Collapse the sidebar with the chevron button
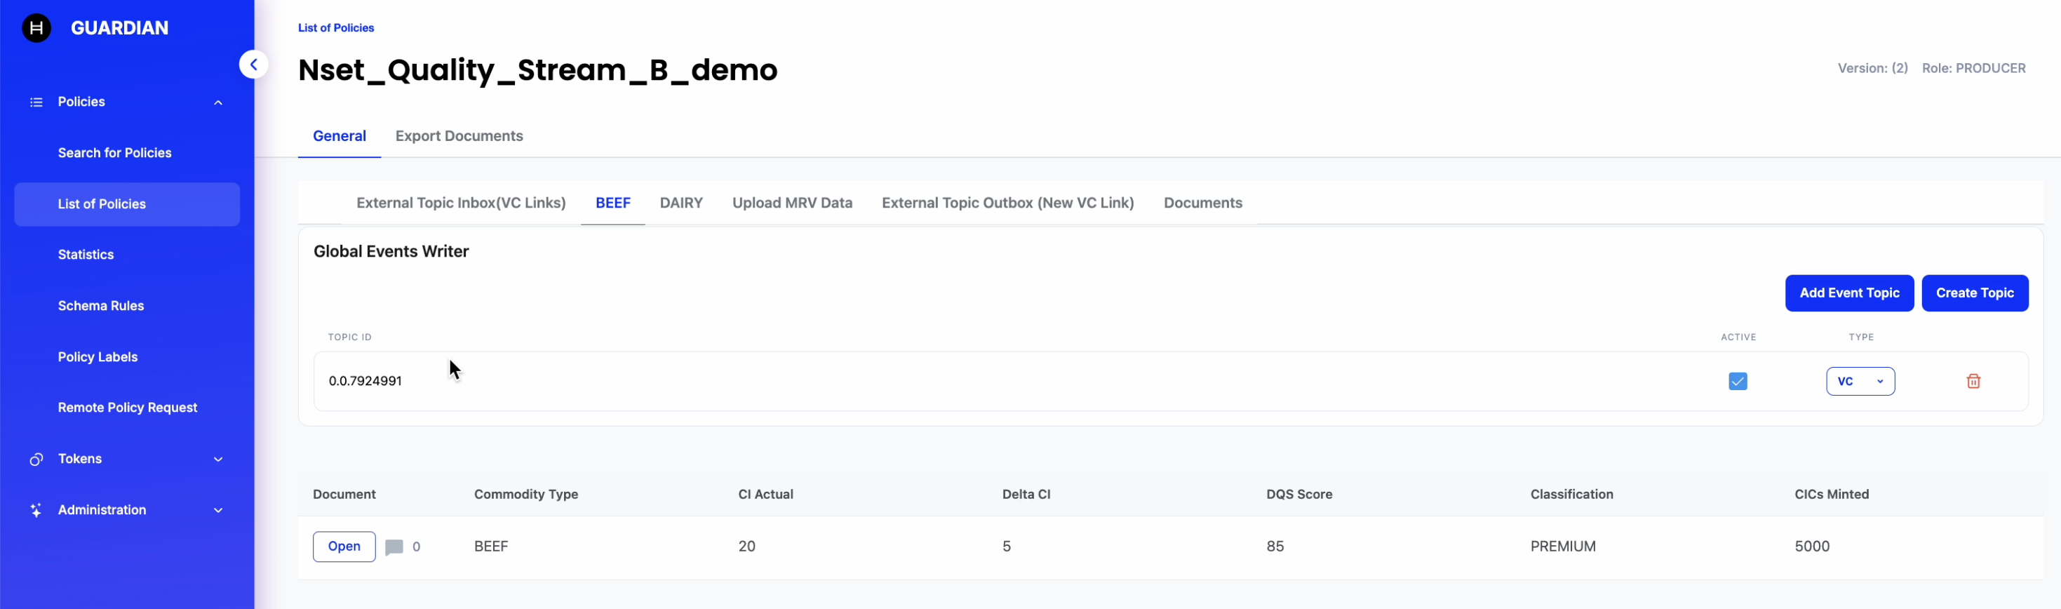 [x=253, y=65]
